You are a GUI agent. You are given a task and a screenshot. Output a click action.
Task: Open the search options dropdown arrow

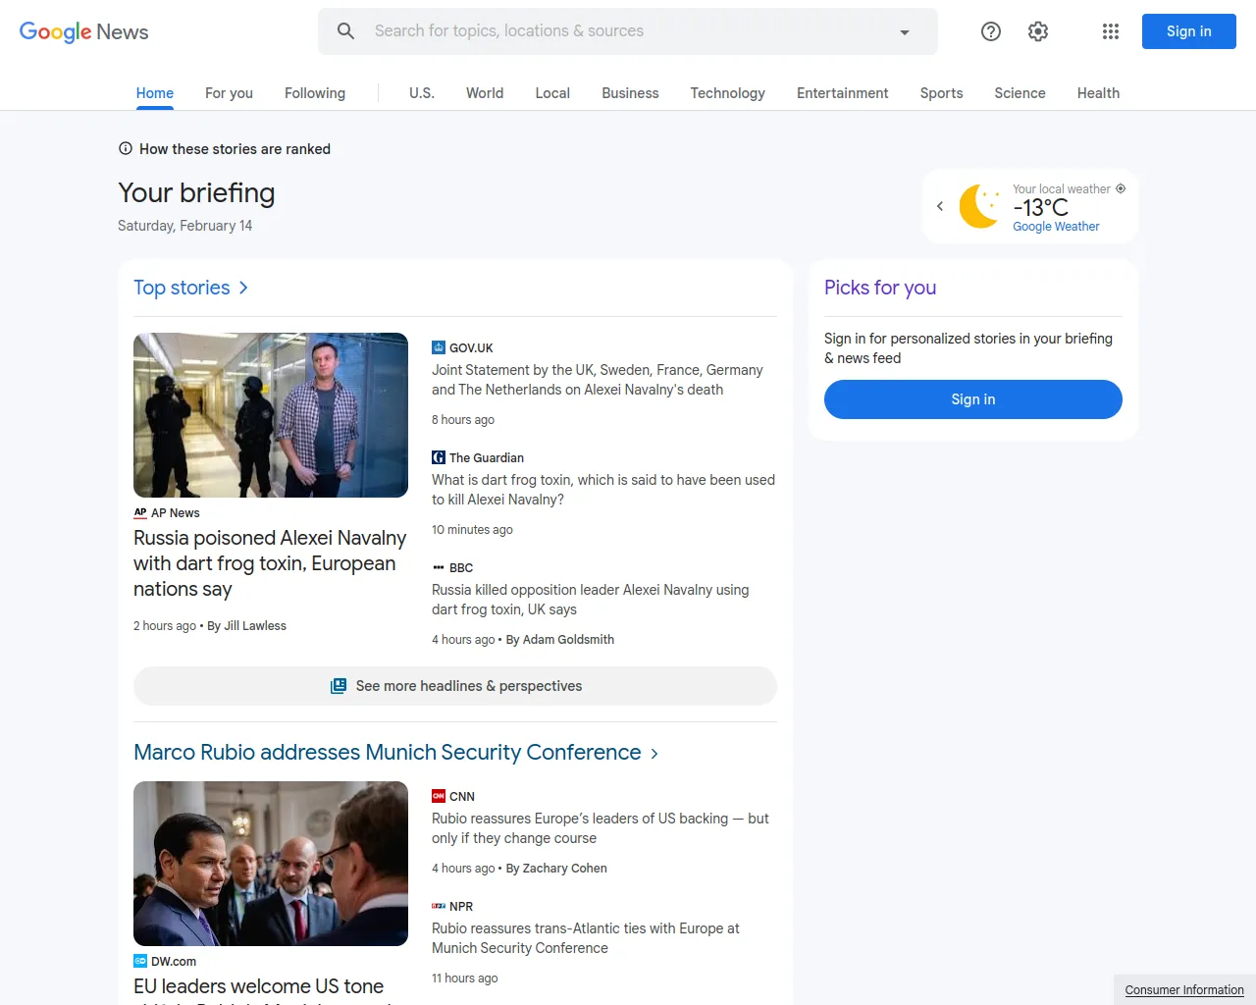[904, 30]
